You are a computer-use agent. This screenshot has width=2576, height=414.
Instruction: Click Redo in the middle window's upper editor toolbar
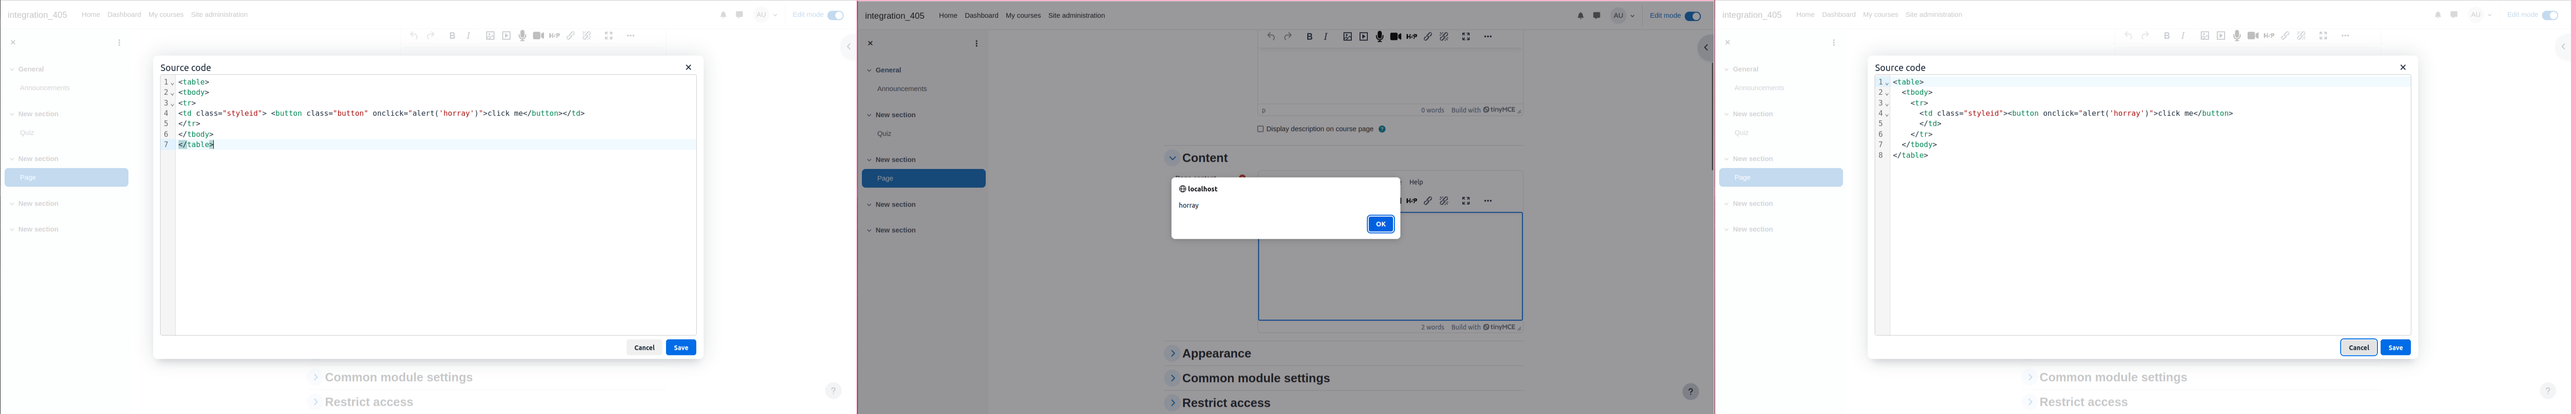pyautogui.click(x=1288, y=37)
